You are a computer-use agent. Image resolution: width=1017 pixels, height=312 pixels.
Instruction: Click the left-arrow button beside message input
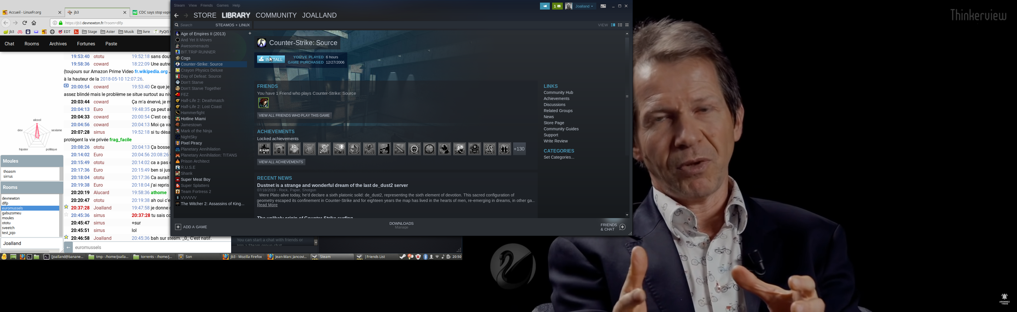pos(68,248)
